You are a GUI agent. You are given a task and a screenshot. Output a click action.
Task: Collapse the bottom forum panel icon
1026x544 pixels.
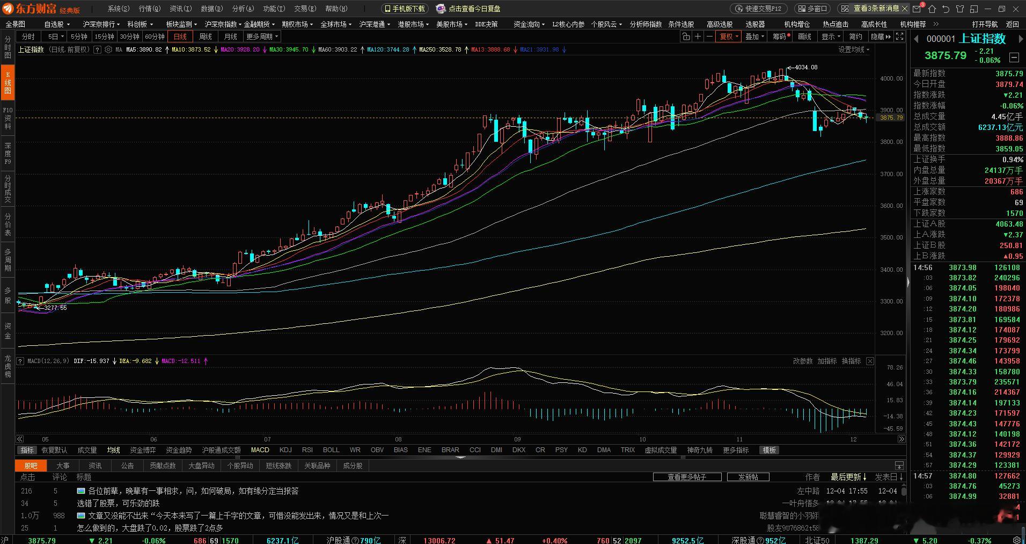coord(899,466)
